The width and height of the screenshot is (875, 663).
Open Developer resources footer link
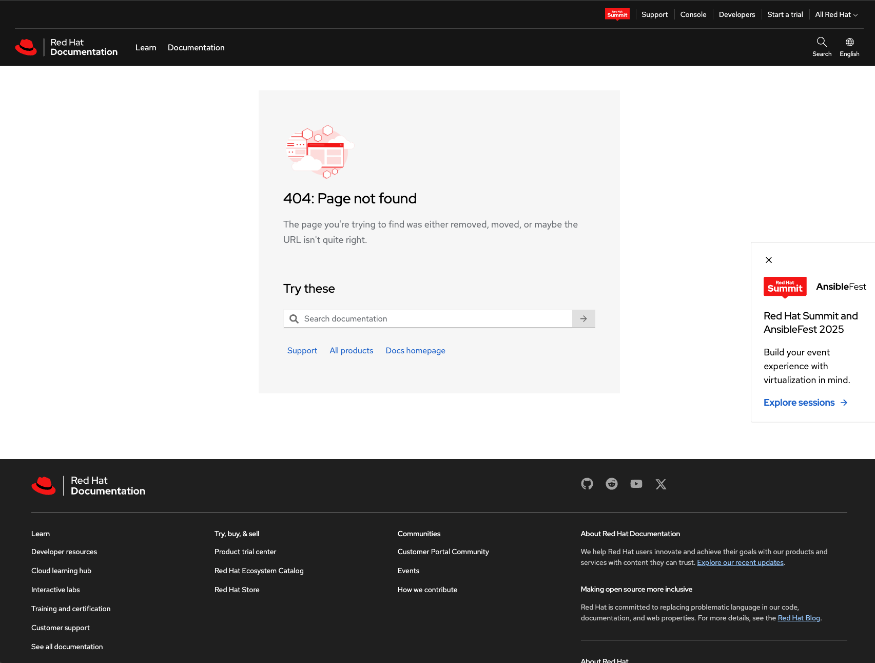pos(64,552)
